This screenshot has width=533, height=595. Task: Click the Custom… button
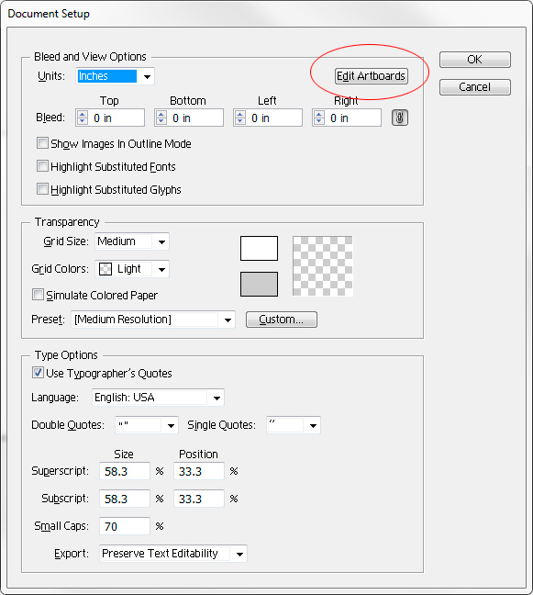point(282,320)
